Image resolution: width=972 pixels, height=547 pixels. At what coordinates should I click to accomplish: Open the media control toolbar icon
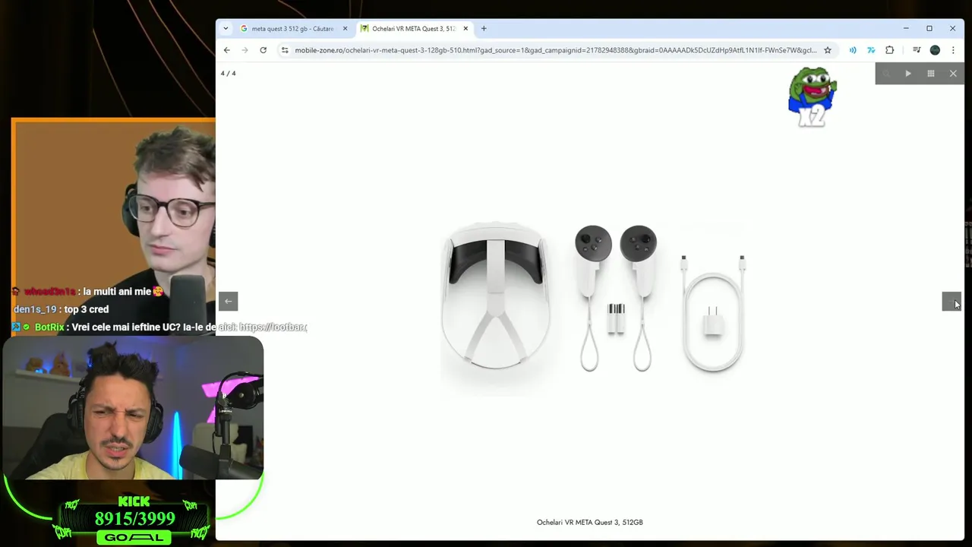pyautogui.click(x=917, y=50)
